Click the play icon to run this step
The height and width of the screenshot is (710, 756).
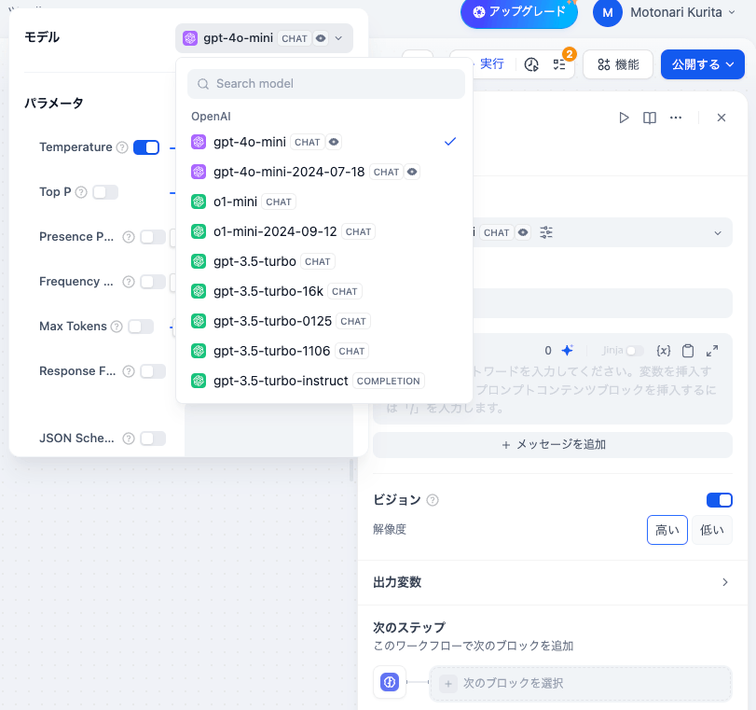tap(624, 118)
